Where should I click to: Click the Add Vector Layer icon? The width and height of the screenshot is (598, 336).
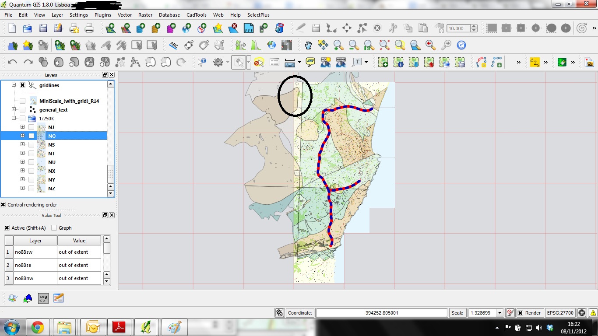coord(111,28)
